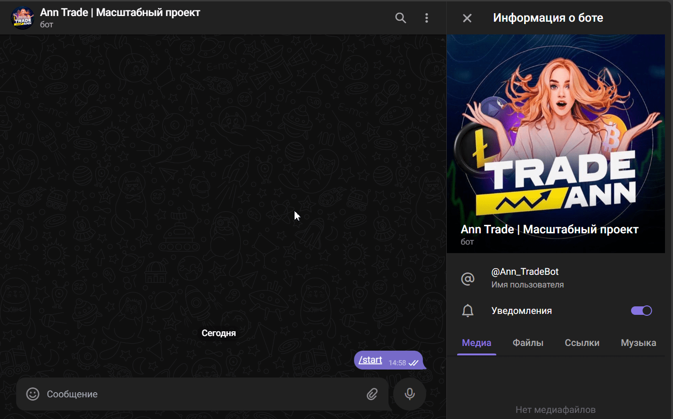The width and height of the screenshot is (673, 419).
Task: Click the double checkmark read status icon
Action: [413, 363]
